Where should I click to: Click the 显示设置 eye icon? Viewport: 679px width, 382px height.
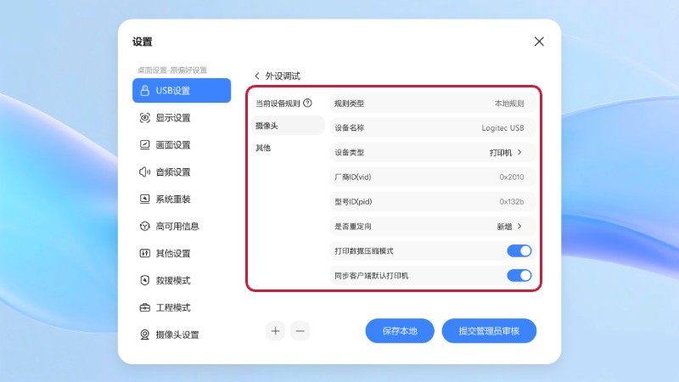point(144,118)
